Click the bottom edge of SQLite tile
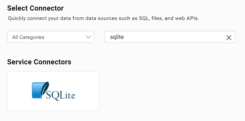Viewport: 245px width, 121px height. tap(53, 111)
